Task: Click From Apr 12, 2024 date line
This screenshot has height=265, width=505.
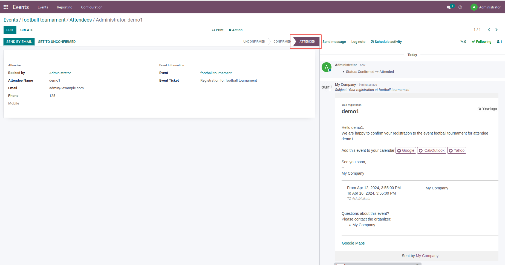Action: click(x=374, y=188)
